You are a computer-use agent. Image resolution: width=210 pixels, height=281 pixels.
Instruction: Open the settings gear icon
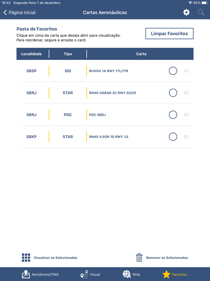click(x=186, y=12)
